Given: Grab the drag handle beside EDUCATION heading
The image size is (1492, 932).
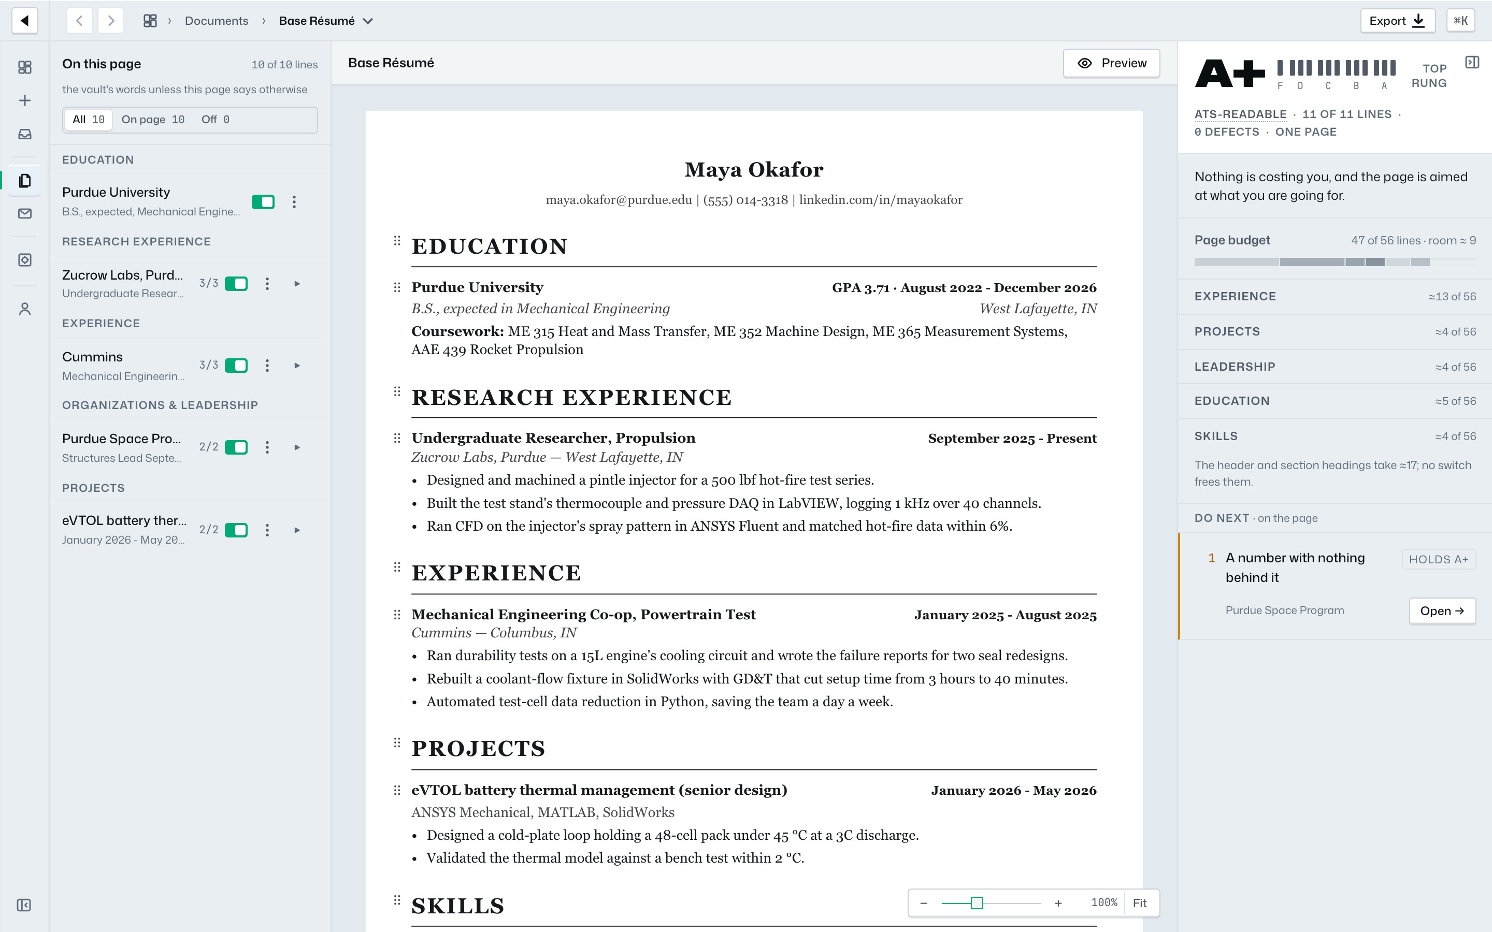Looking at the screenshot, I should pyautogui.click(x=397, y=241).
